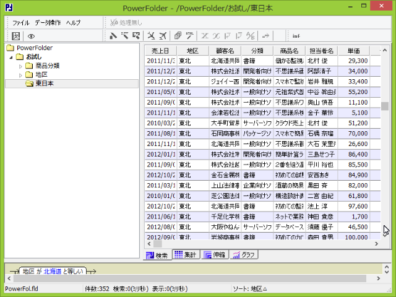This screenshot has width=396, height=297.
Task: Switch to the 集計 tab
Action: 186,254
